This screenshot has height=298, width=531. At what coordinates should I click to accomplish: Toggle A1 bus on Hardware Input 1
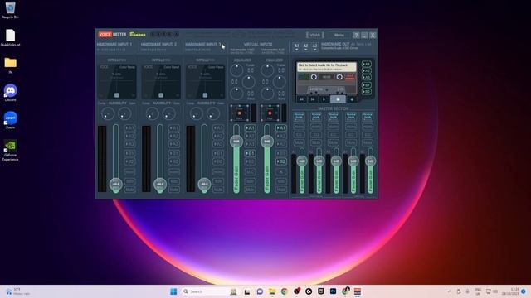tap(129, 128)
